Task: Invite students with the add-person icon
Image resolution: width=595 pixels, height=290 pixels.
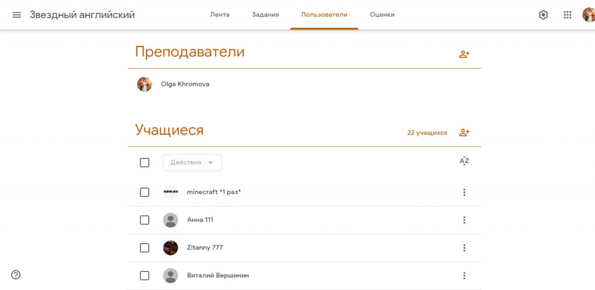Action: 464,132
